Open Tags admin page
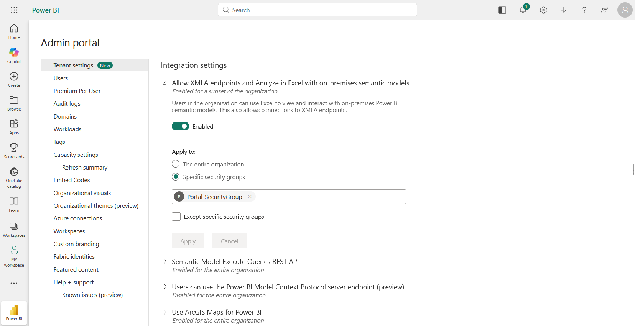Image resolution: width=635 pixels, height=326 pixels. 59,142
